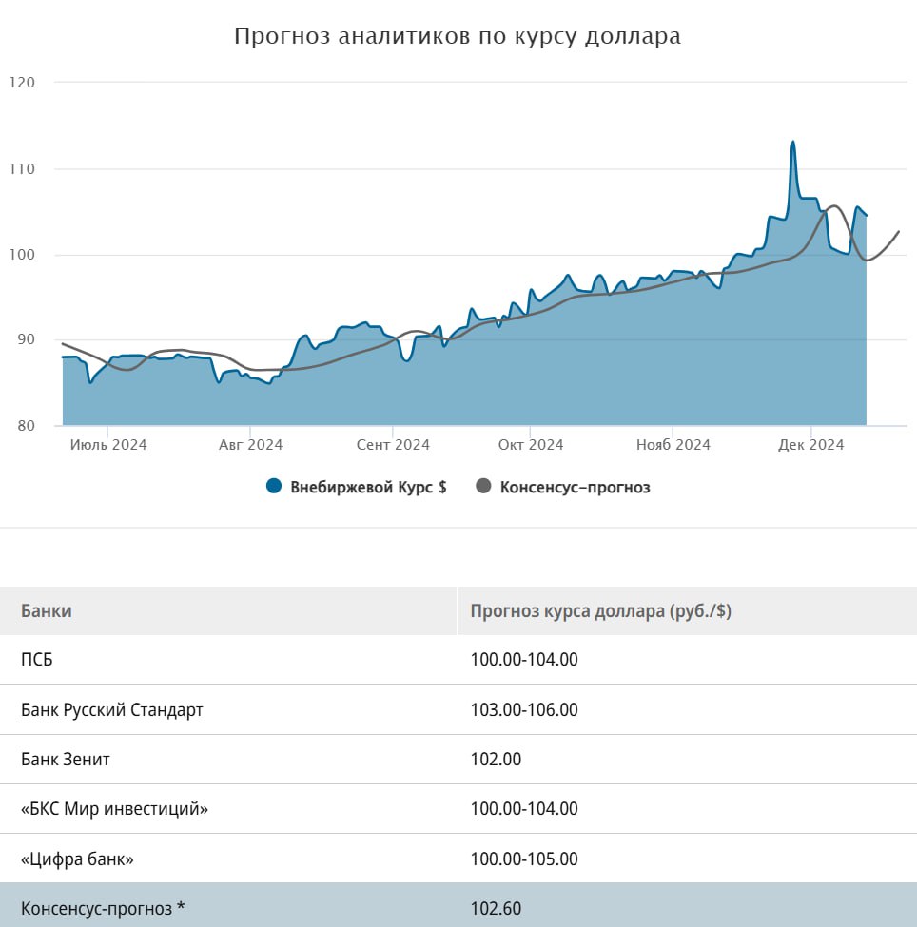
Task: Click the 102.60 consensus forecast value
Action: point(496,909)
